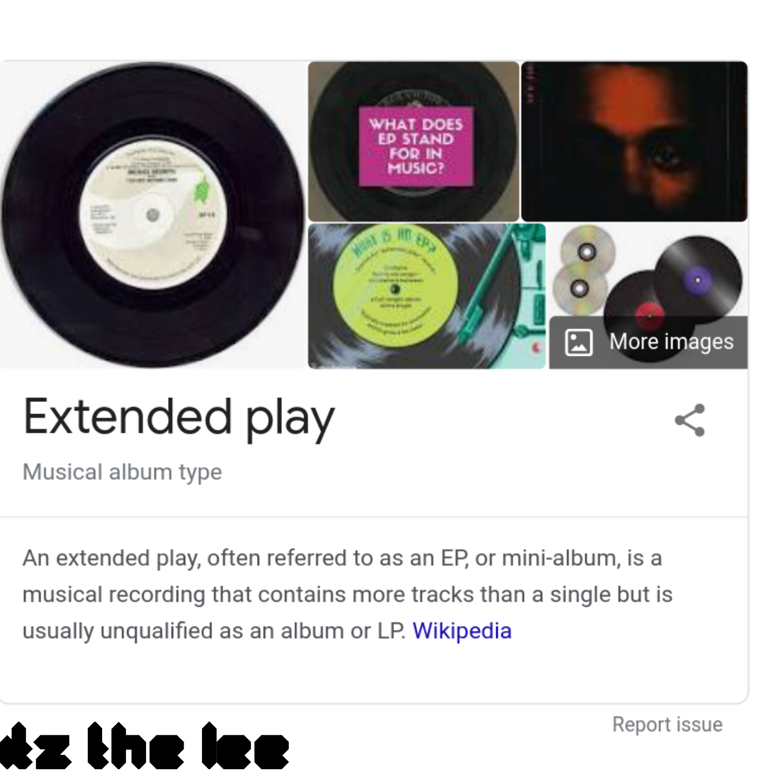
Task: Click the pink sign on the record thumbnail
Action: [416, 146]
